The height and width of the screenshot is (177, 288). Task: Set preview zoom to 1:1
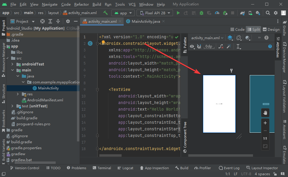pos(265,138)
